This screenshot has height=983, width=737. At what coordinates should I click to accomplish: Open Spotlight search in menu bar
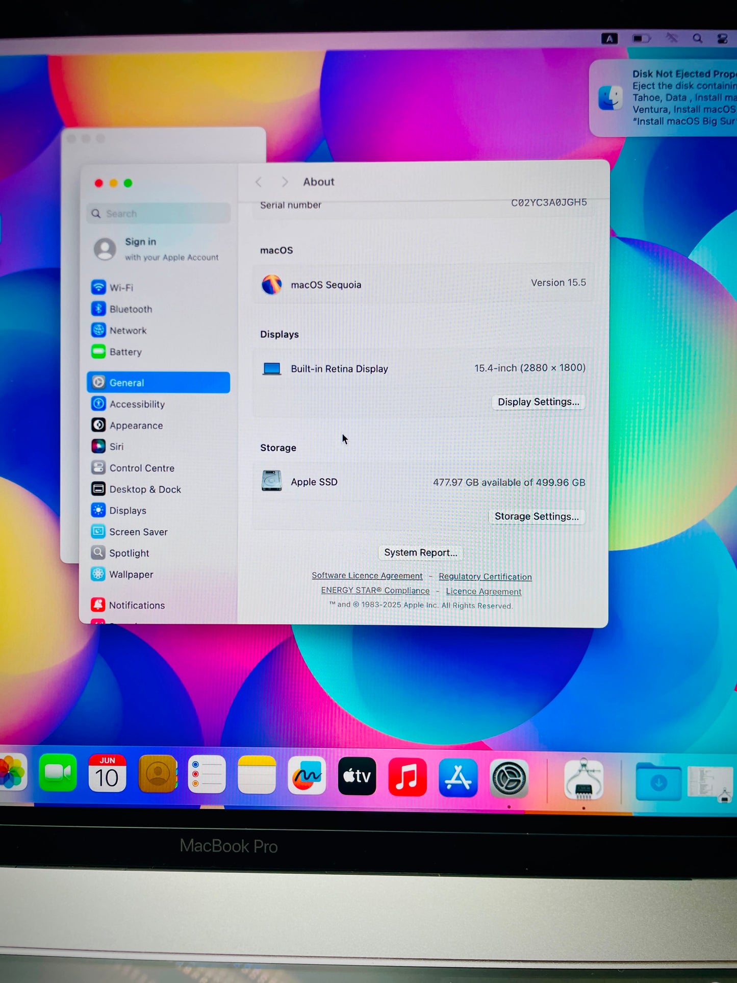(697, 38)
